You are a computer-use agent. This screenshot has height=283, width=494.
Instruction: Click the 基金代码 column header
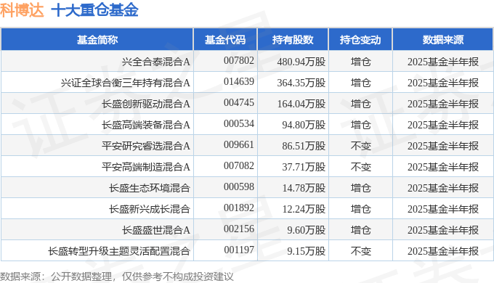click(225, 40)
